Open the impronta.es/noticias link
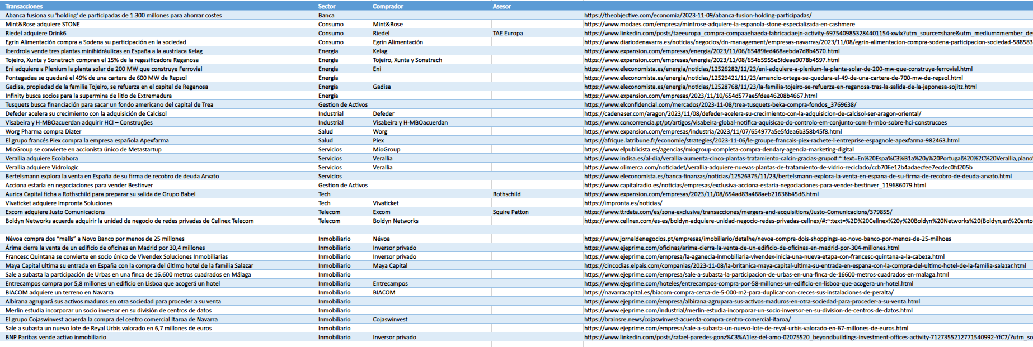This screenshot has width=1033, height=347. (623, 203)
